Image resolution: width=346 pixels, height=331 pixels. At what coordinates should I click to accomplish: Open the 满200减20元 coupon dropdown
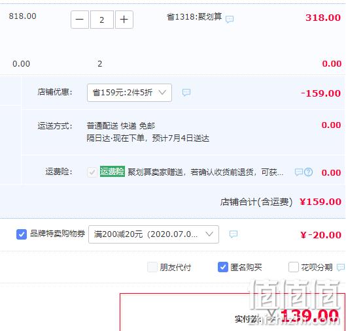154,234
